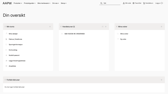Open the Produkter dropdown menu
Screen dimensions: 168x94
pyautogui.click(x=18, y=3)
